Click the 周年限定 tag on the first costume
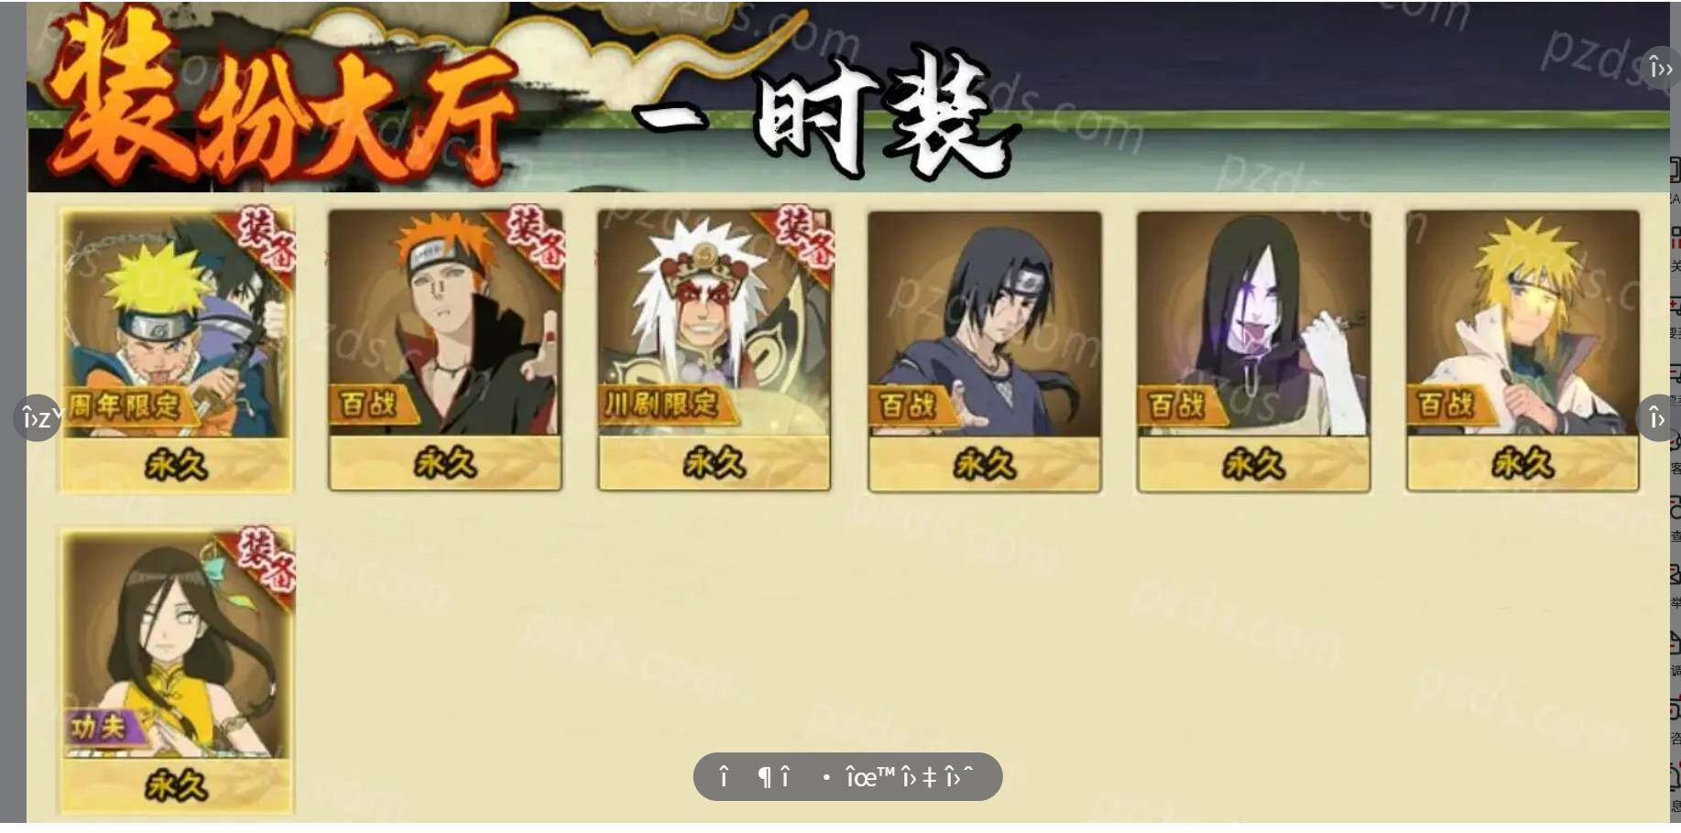The height and width of the screenshot is (833, 1681). (x=125, y=405)
